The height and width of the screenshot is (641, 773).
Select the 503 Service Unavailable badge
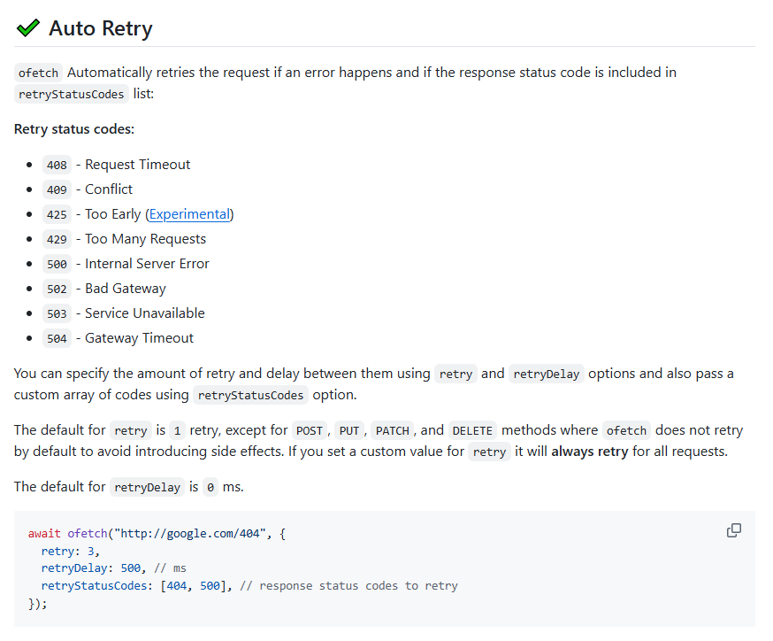click(57, 313)
